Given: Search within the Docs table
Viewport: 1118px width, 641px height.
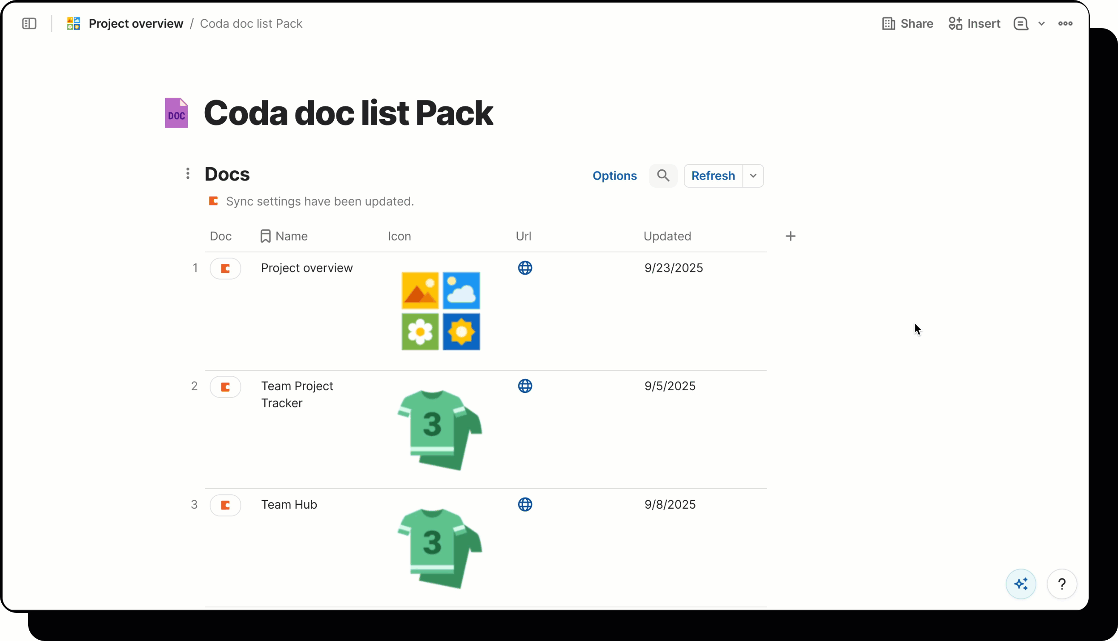Looking at the screenshot, I should (663, 175).
